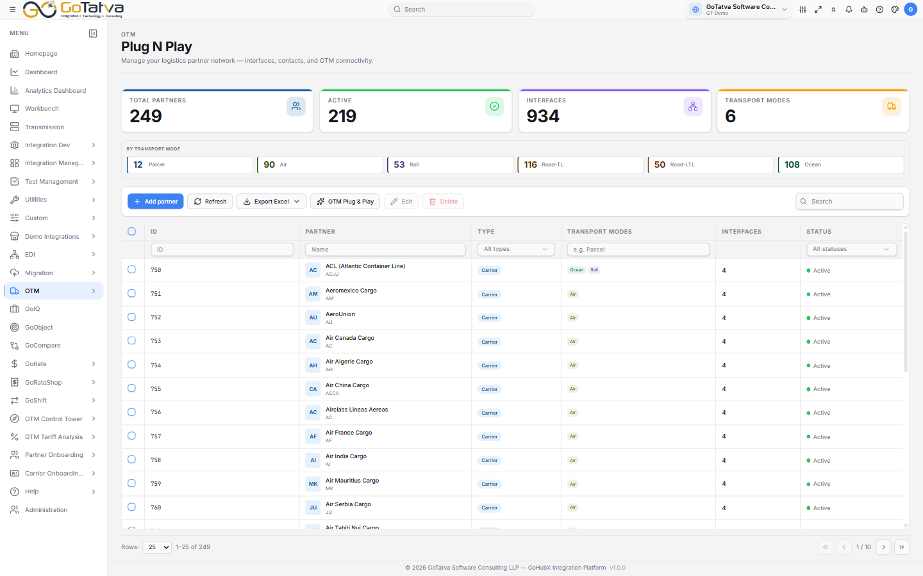Expand the Utilities menu
This screenshot has width=923, height=576.
(54, 200)
